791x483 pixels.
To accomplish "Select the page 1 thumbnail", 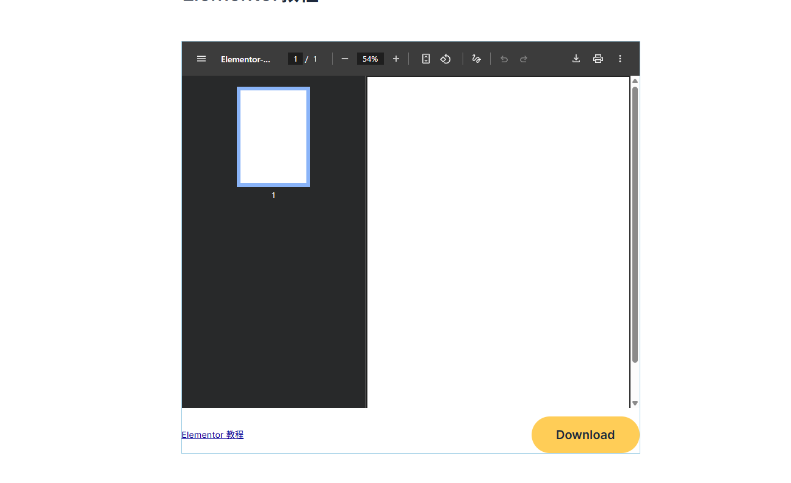I will click(x=273, y=137).
